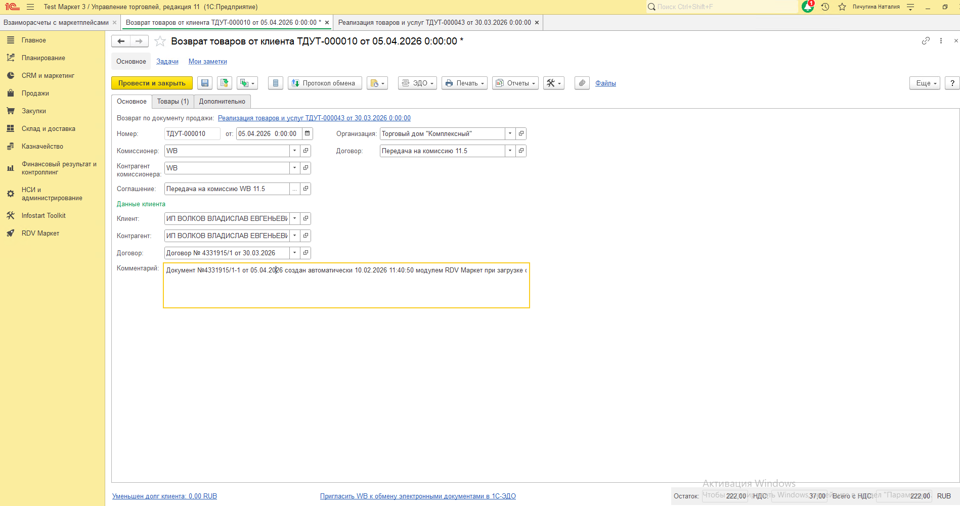Open document movements report list icon
The height and width of the screenshot is (506, 960).
pyautogui.click(x=275, y=83)
